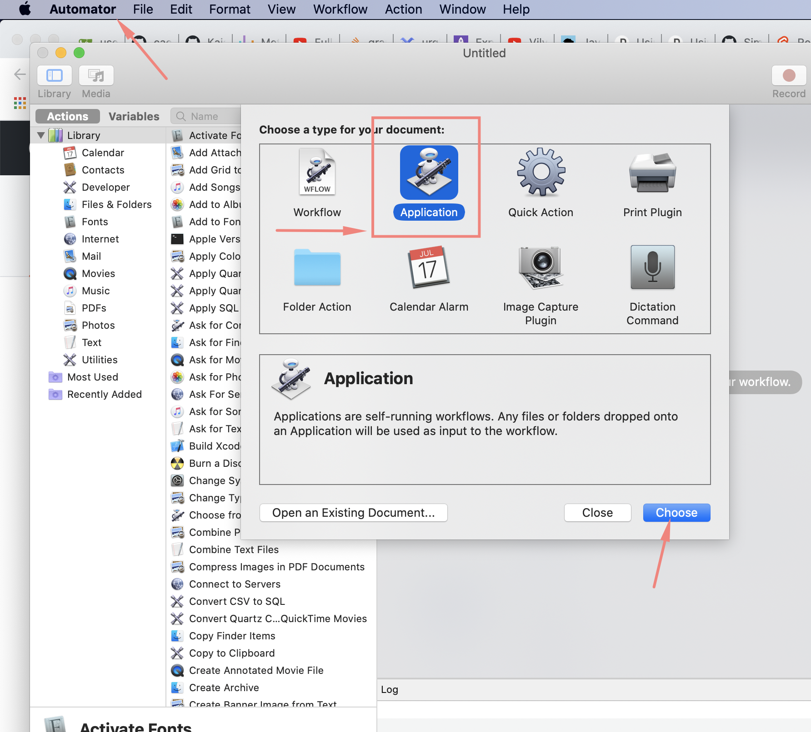Select Developer category in Library

pyautogui.click(x=105, y=187)
